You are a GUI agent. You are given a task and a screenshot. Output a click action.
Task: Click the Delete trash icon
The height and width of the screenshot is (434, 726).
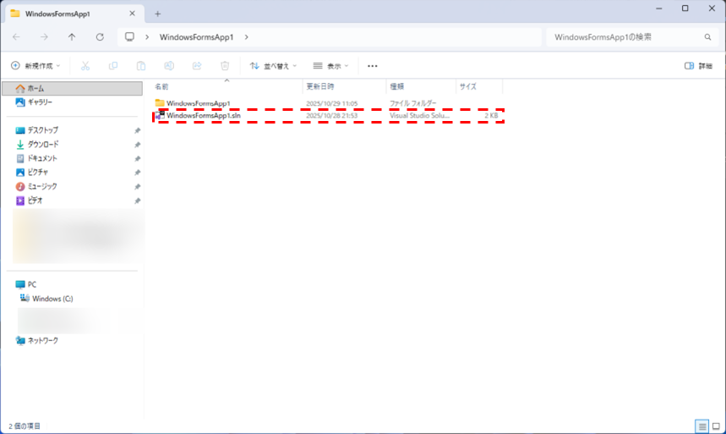coord(225,66)
